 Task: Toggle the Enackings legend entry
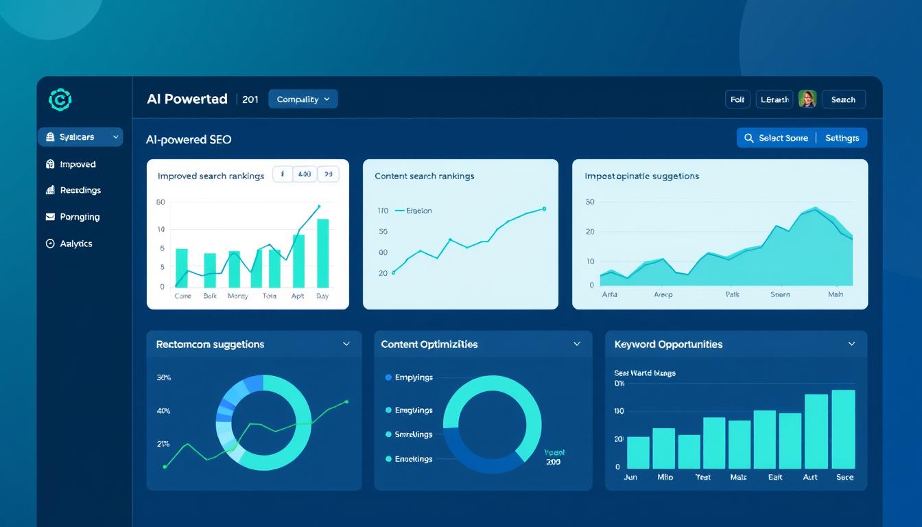pyautogui.click(x=411, y=459)
